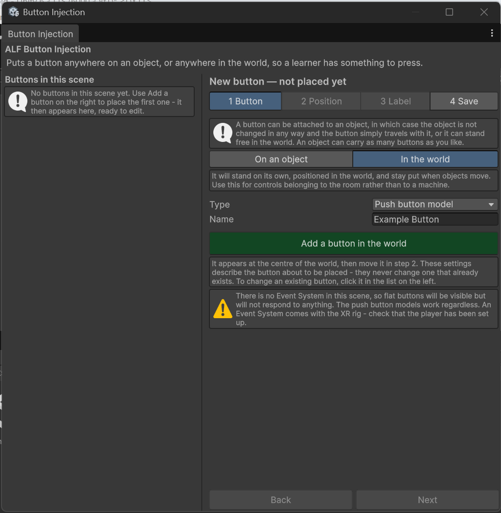The width and height of the screenshot is (501, 513).
Task: Click the 'New button — not placed yet' heading
Action: (277, 81)
